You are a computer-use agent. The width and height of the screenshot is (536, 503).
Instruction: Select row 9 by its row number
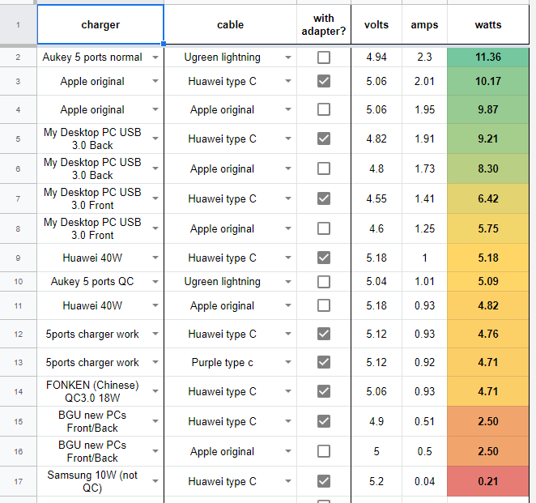18,258
